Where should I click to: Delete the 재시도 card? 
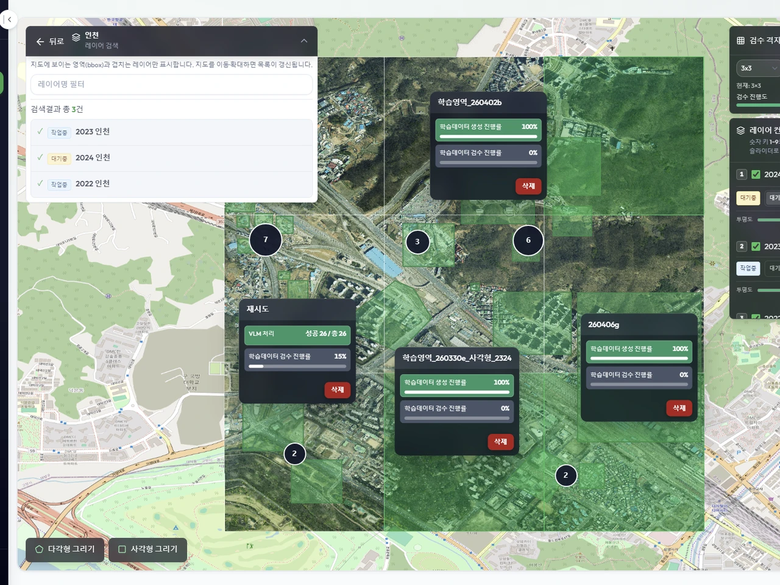pos(338,389)
